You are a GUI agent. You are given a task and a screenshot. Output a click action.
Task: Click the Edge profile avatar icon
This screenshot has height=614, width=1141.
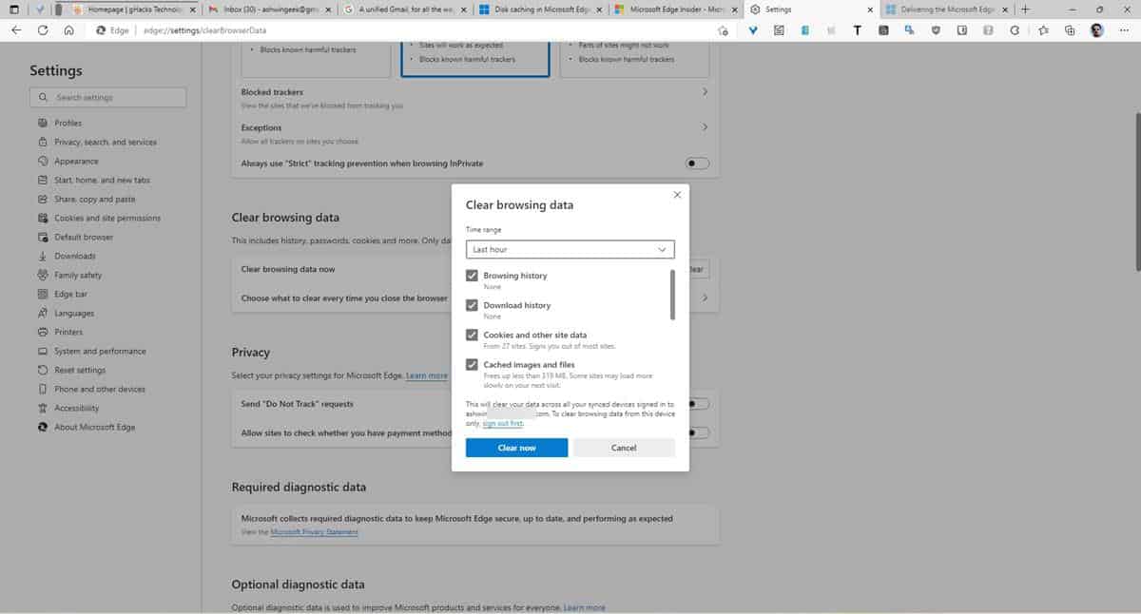tap(1095, 29)
